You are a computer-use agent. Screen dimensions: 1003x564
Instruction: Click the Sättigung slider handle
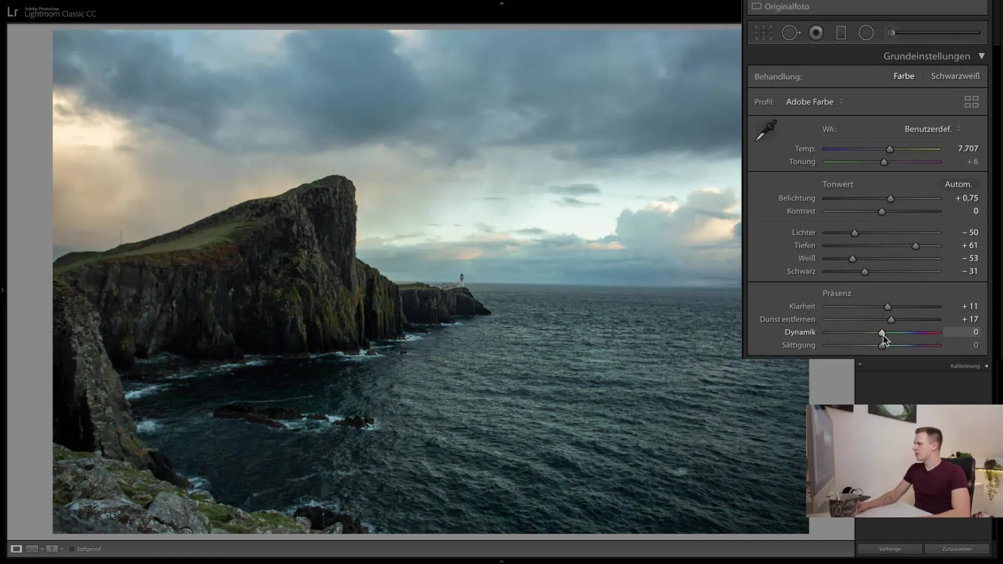(x=882, y=346)
